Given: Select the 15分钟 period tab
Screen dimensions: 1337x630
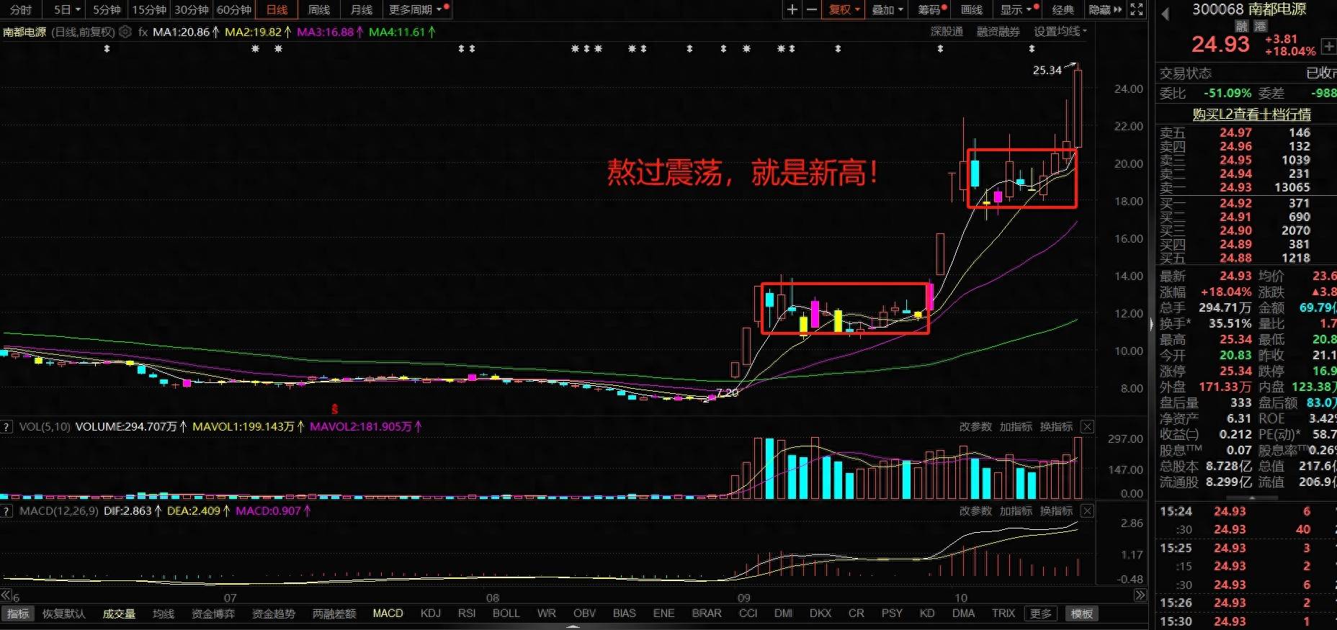Looking at the screenshot, I should [x=149, y=9].
